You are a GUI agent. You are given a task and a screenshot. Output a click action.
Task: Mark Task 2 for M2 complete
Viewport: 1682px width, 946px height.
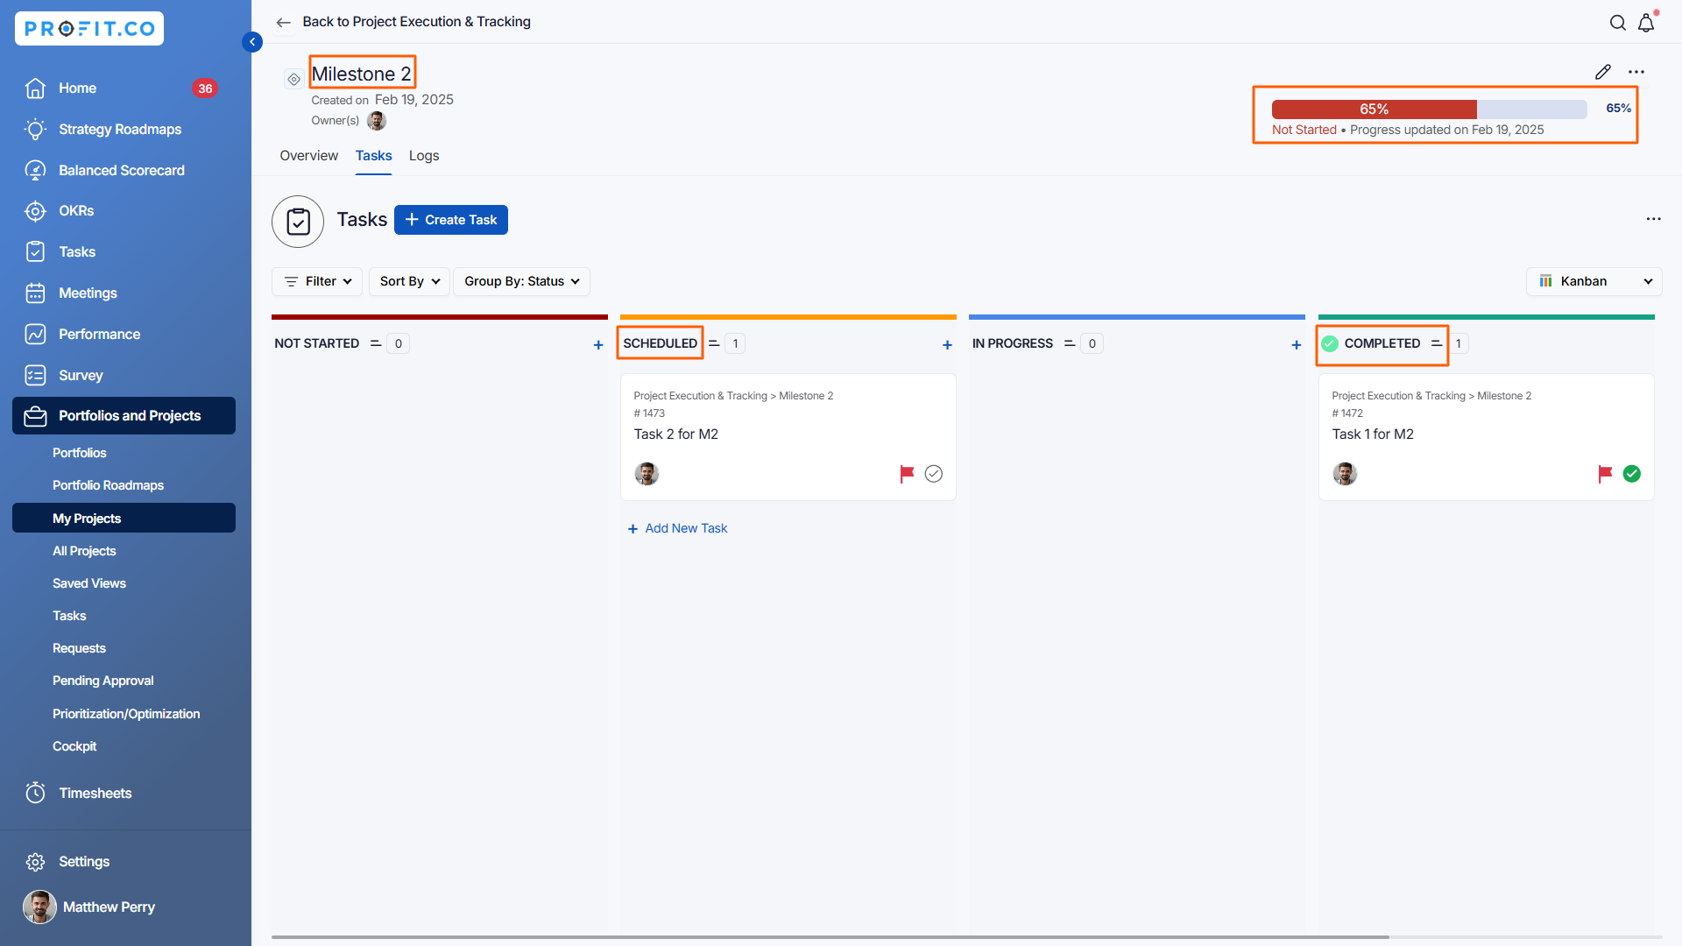934,474
